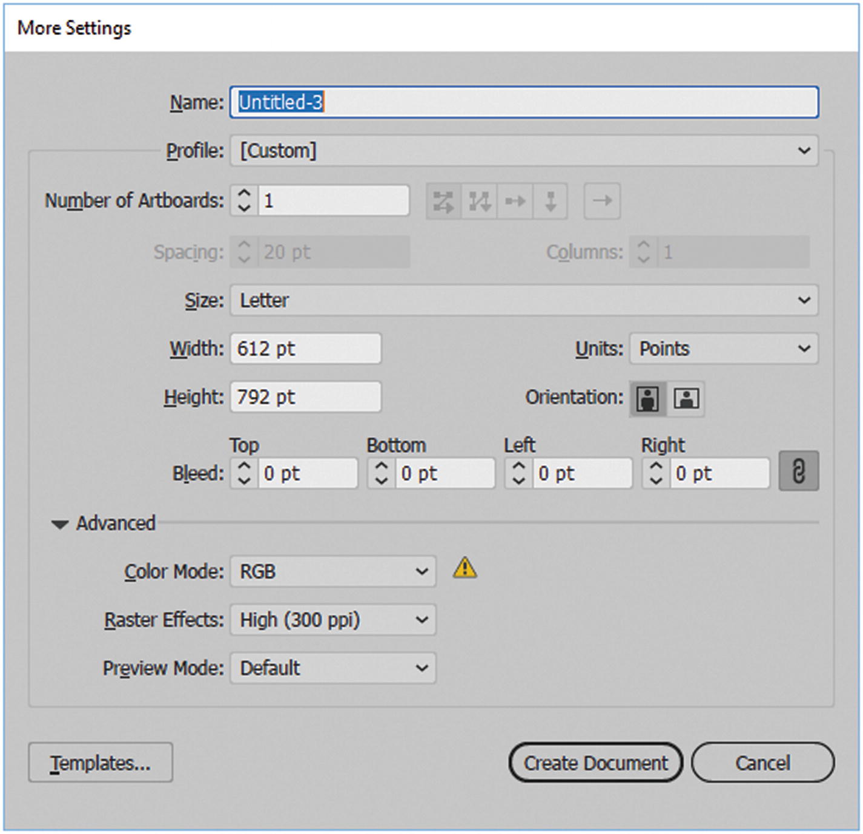Open the Units dropdown showing Points
The width and height of the screenshot is (863, 834).
pyautogui.click(x=723, y=349)
